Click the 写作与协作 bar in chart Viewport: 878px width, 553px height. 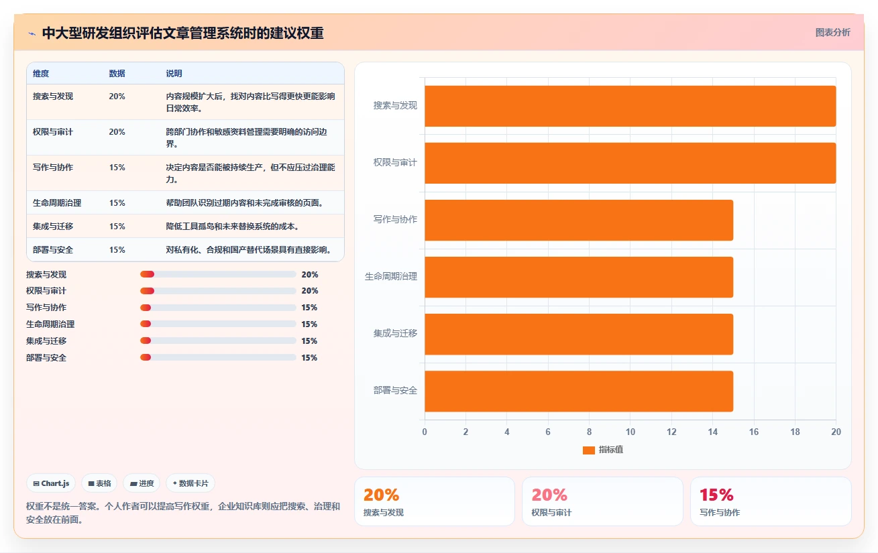(x=579, y=220)
